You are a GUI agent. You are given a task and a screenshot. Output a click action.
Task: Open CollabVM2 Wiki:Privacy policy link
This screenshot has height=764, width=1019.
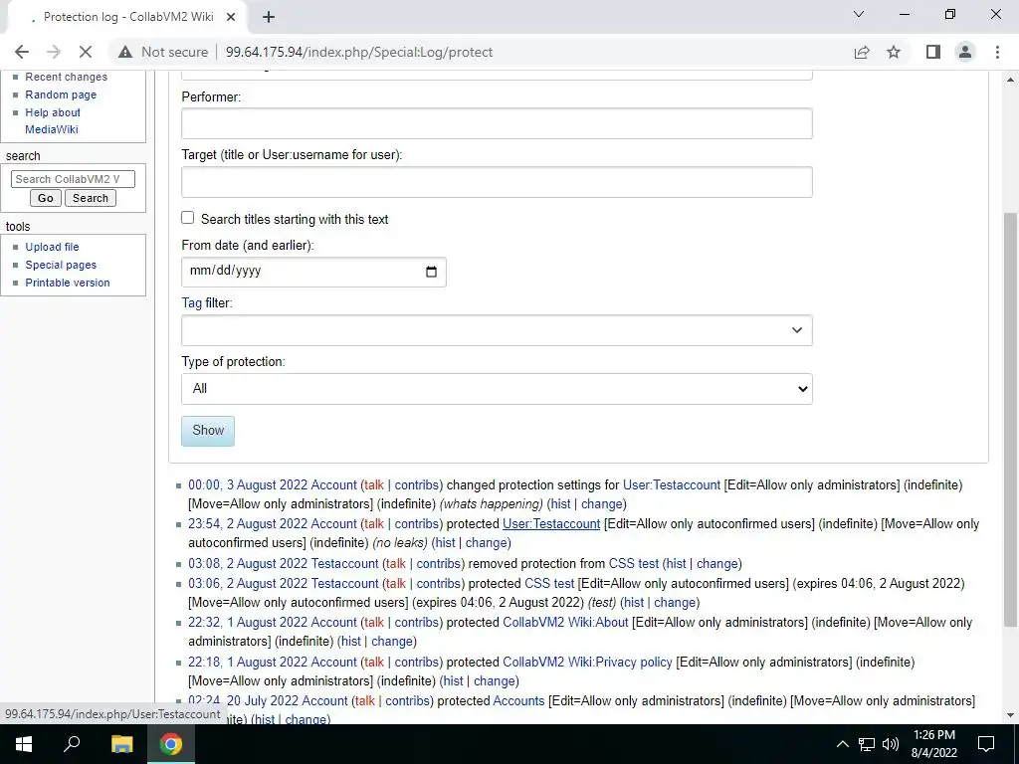click(587, 662)
